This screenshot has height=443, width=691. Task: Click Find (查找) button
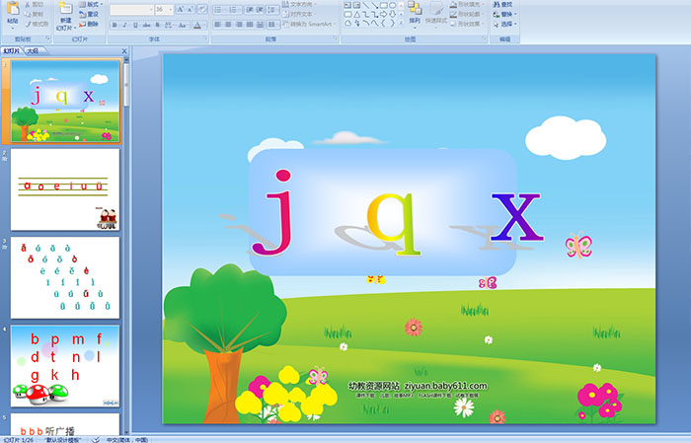[503, 4]
